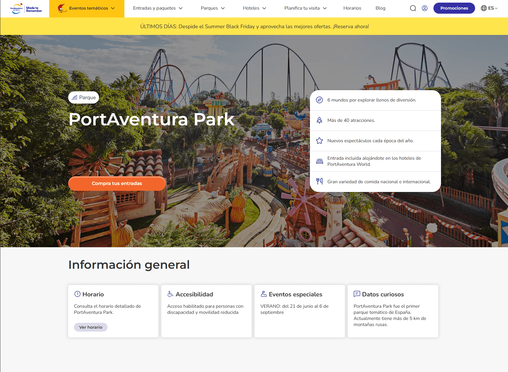Expand the Parques menu chevron

(x=223, y=8)
